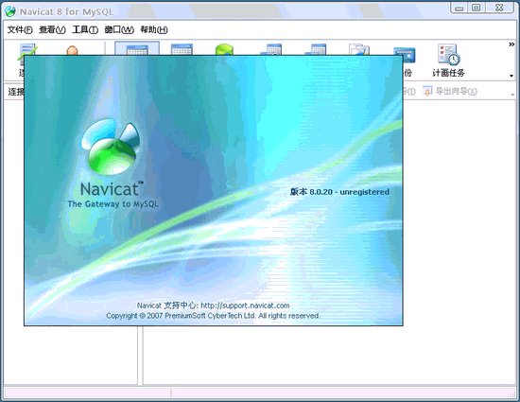Click the http://support.navicat.com link on splash
Image resolution: width=520 pixels, height=402 pixels.
245,306
